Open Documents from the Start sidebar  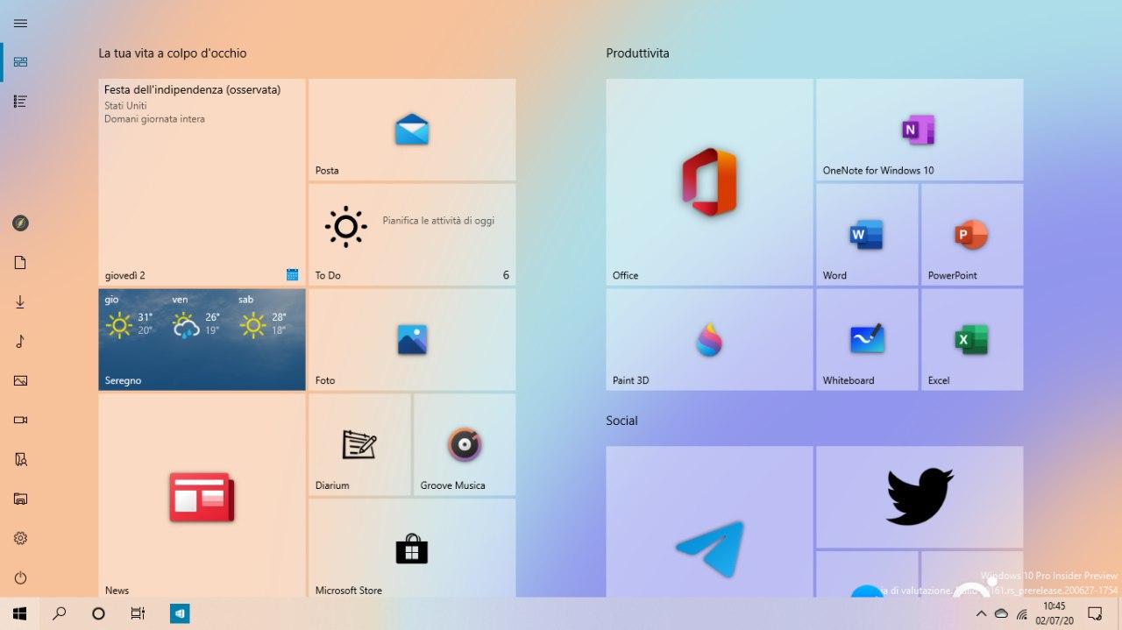click(20, 263)
